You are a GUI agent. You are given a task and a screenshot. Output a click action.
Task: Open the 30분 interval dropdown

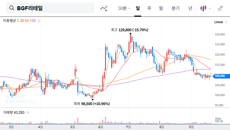point(124,8)
